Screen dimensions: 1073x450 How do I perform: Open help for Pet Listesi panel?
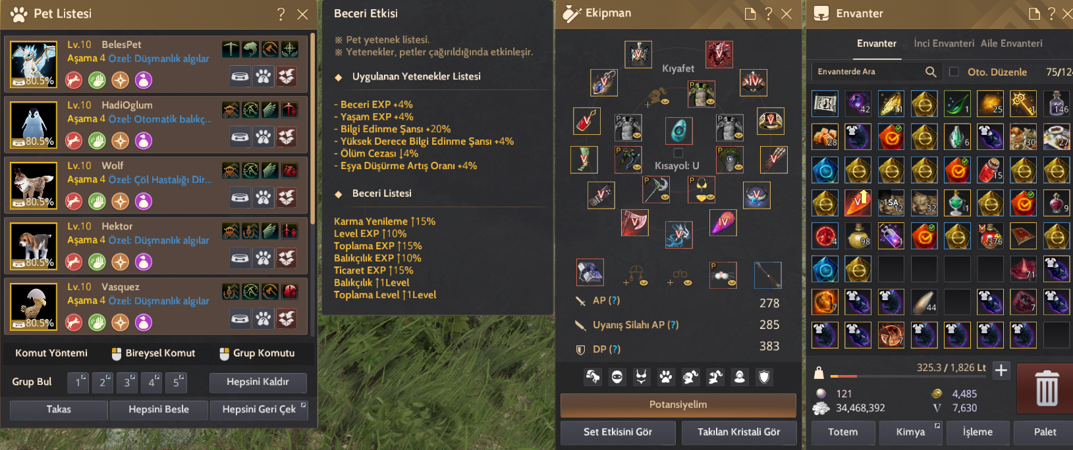[x=281, y=14]
